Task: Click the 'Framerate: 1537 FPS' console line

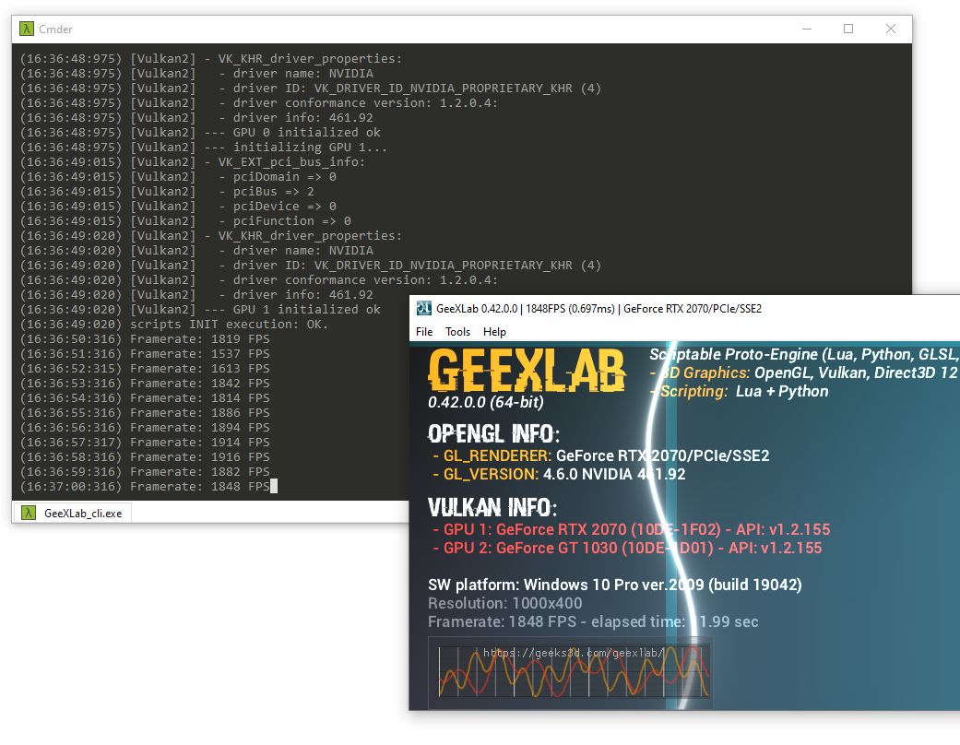Action: click(x=145, y=354)
